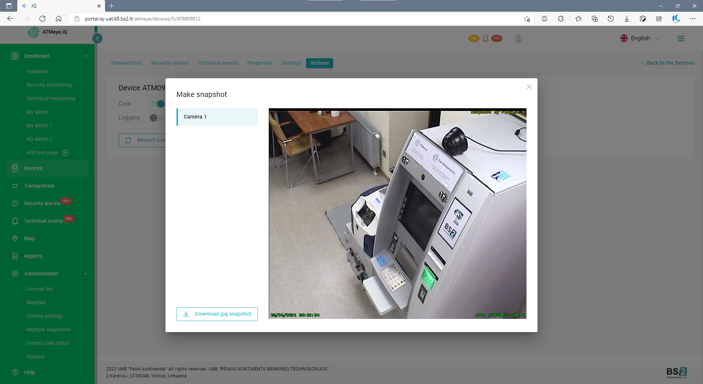Screen dimensions: 703x384
Task: Switch to the Properties tab
Action: pos(260,63)
